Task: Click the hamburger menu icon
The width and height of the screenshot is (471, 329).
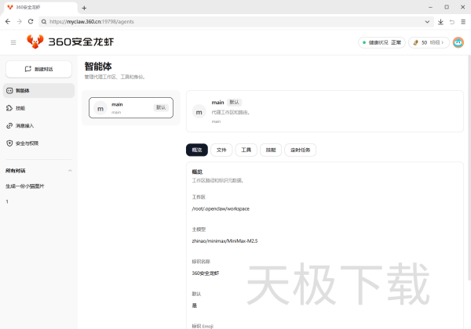Action: 13,42
